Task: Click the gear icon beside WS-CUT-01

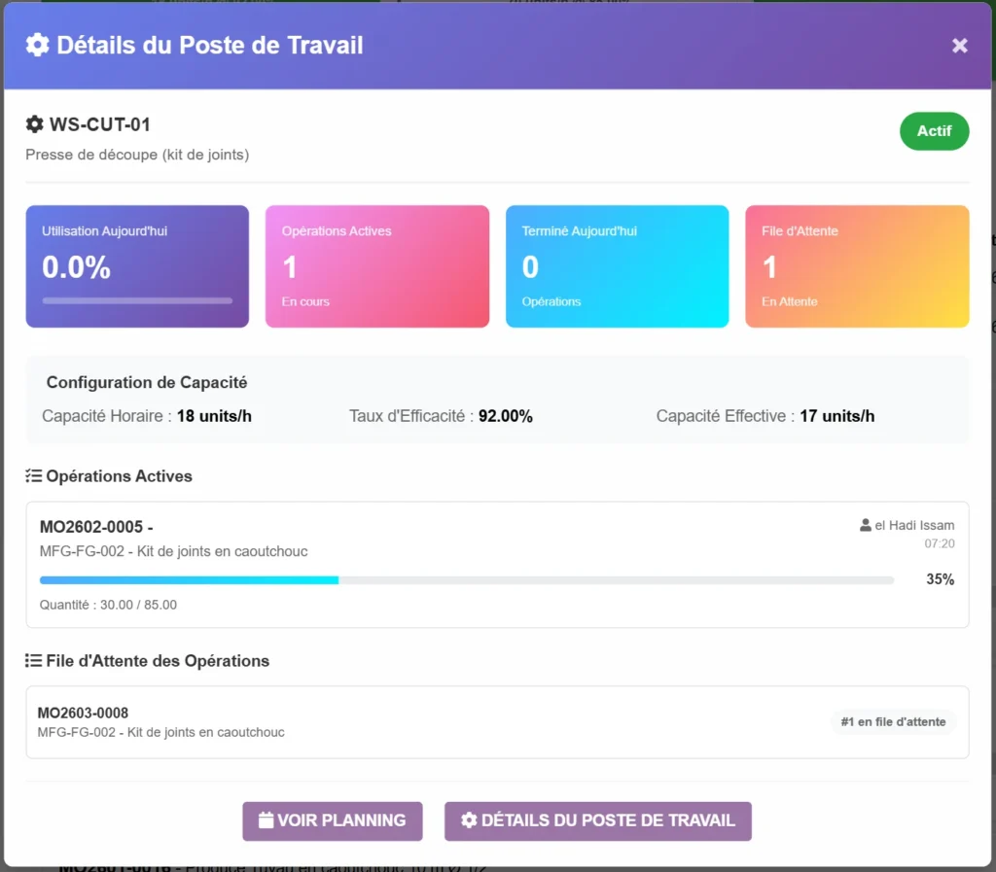Action: pyautogui.click(x=35, y=124)
